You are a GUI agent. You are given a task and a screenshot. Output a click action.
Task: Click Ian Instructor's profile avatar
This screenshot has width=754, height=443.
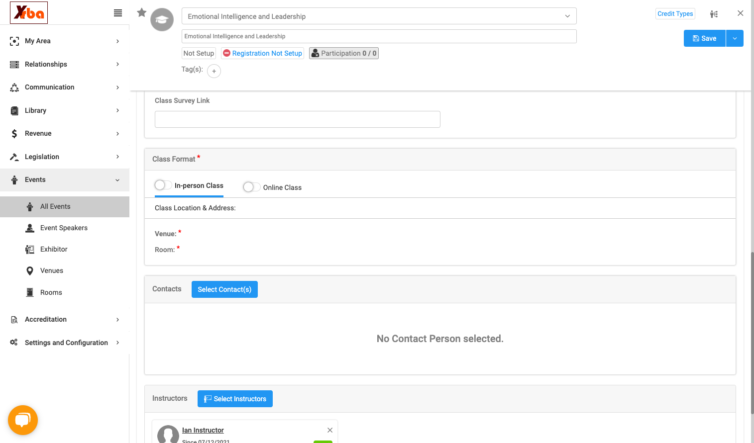168,434
